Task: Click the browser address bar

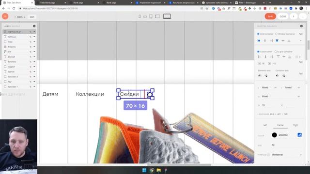Action: pyautogui.click(x=108, y=9)
